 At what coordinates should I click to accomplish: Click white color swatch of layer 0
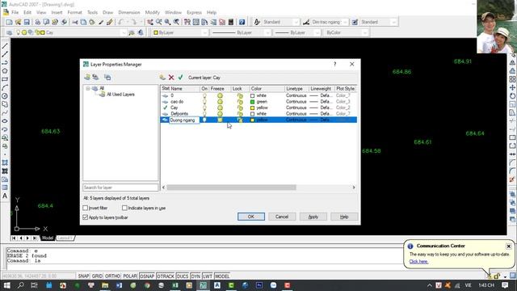pyautogui.click(x=253, y=95)
